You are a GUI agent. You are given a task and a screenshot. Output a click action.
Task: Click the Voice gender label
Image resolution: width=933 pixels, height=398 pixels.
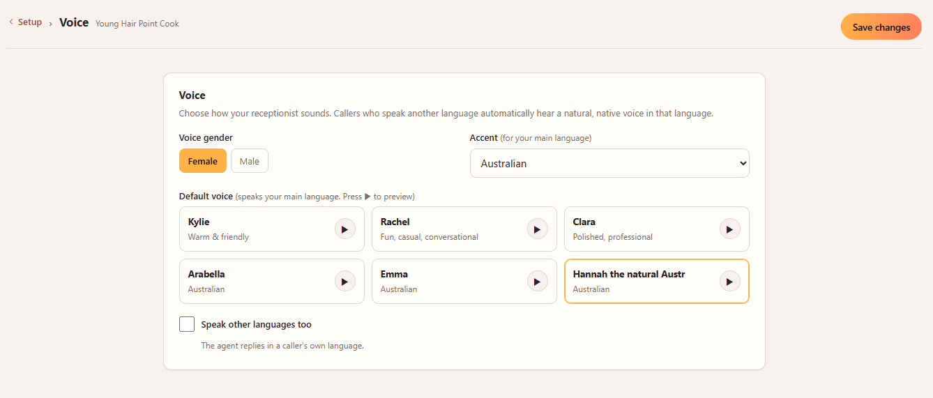(x=206, y=137)
